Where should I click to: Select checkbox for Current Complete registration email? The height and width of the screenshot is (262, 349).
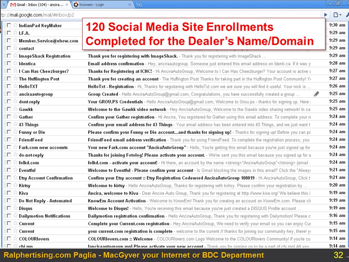(x=9, y=223)
